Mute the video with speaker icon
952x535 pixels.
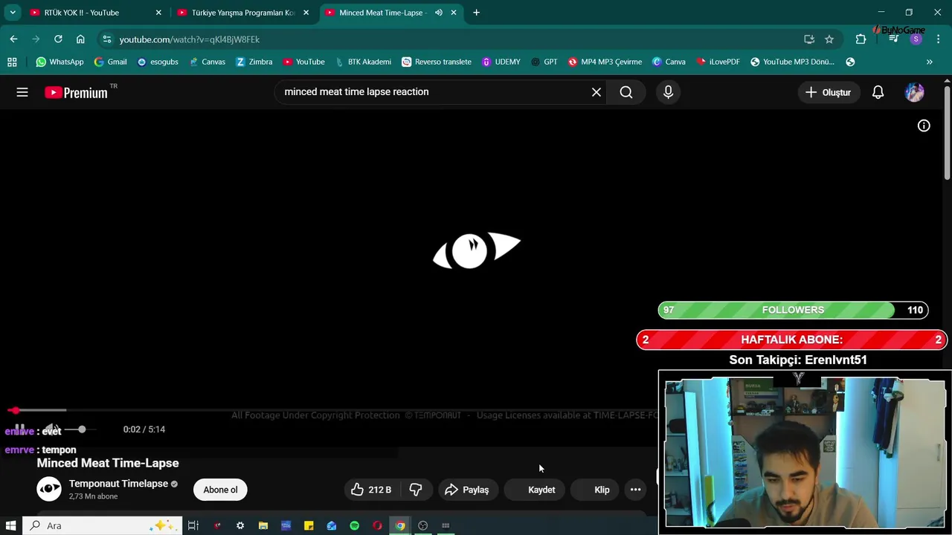51,429
